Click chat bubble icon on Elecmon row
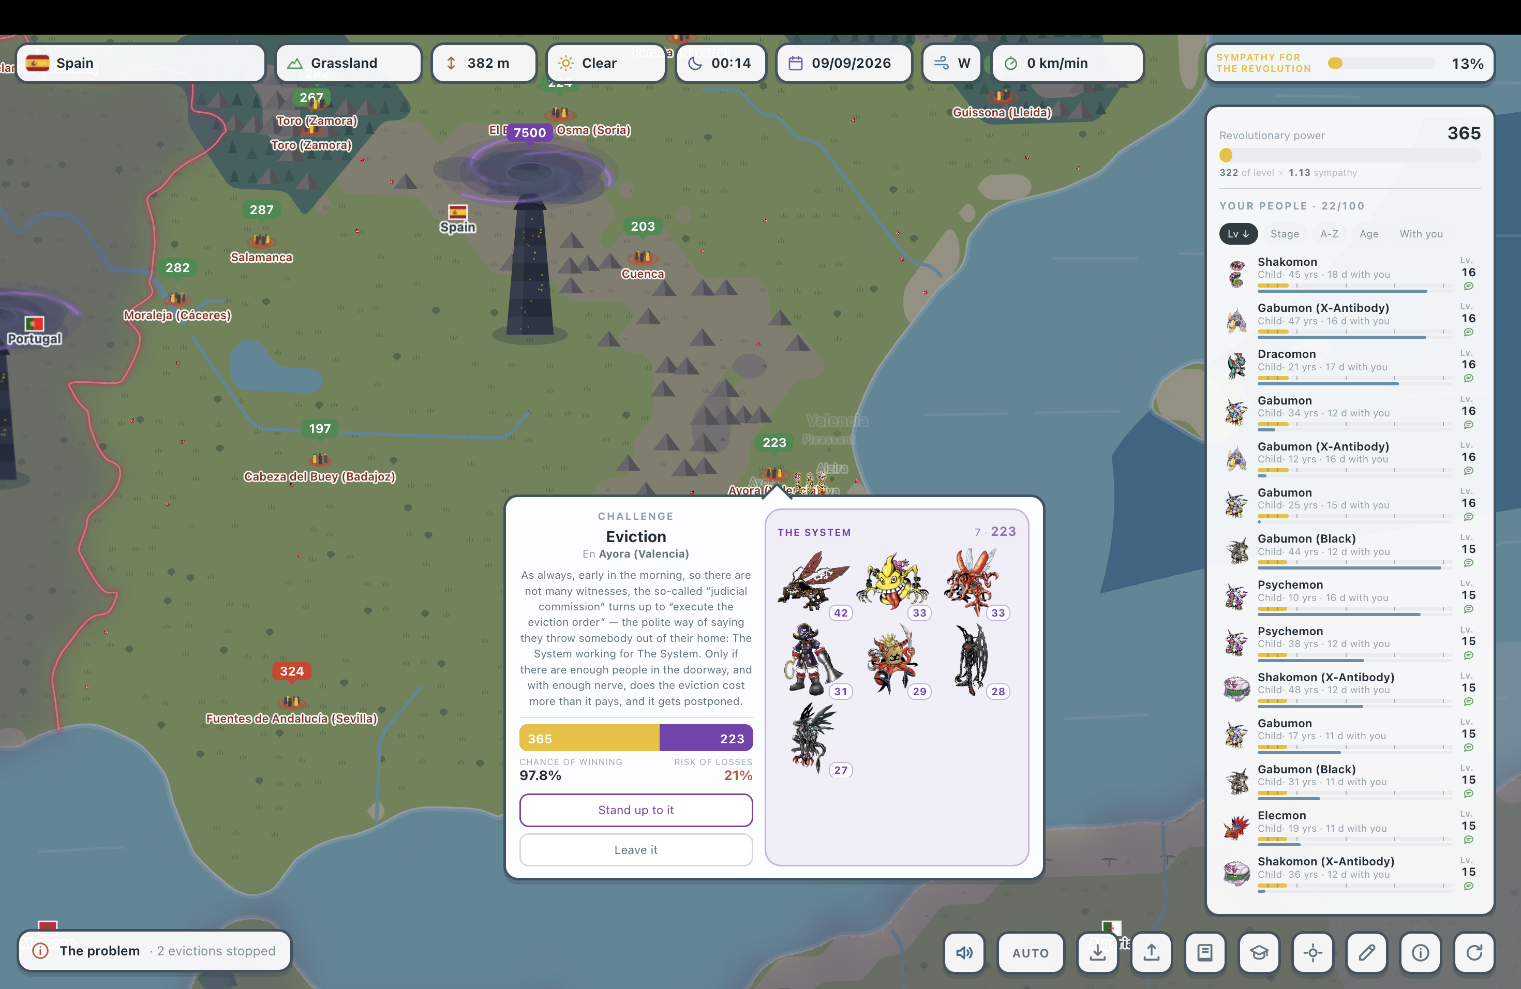 click(x=1469, y=840)
